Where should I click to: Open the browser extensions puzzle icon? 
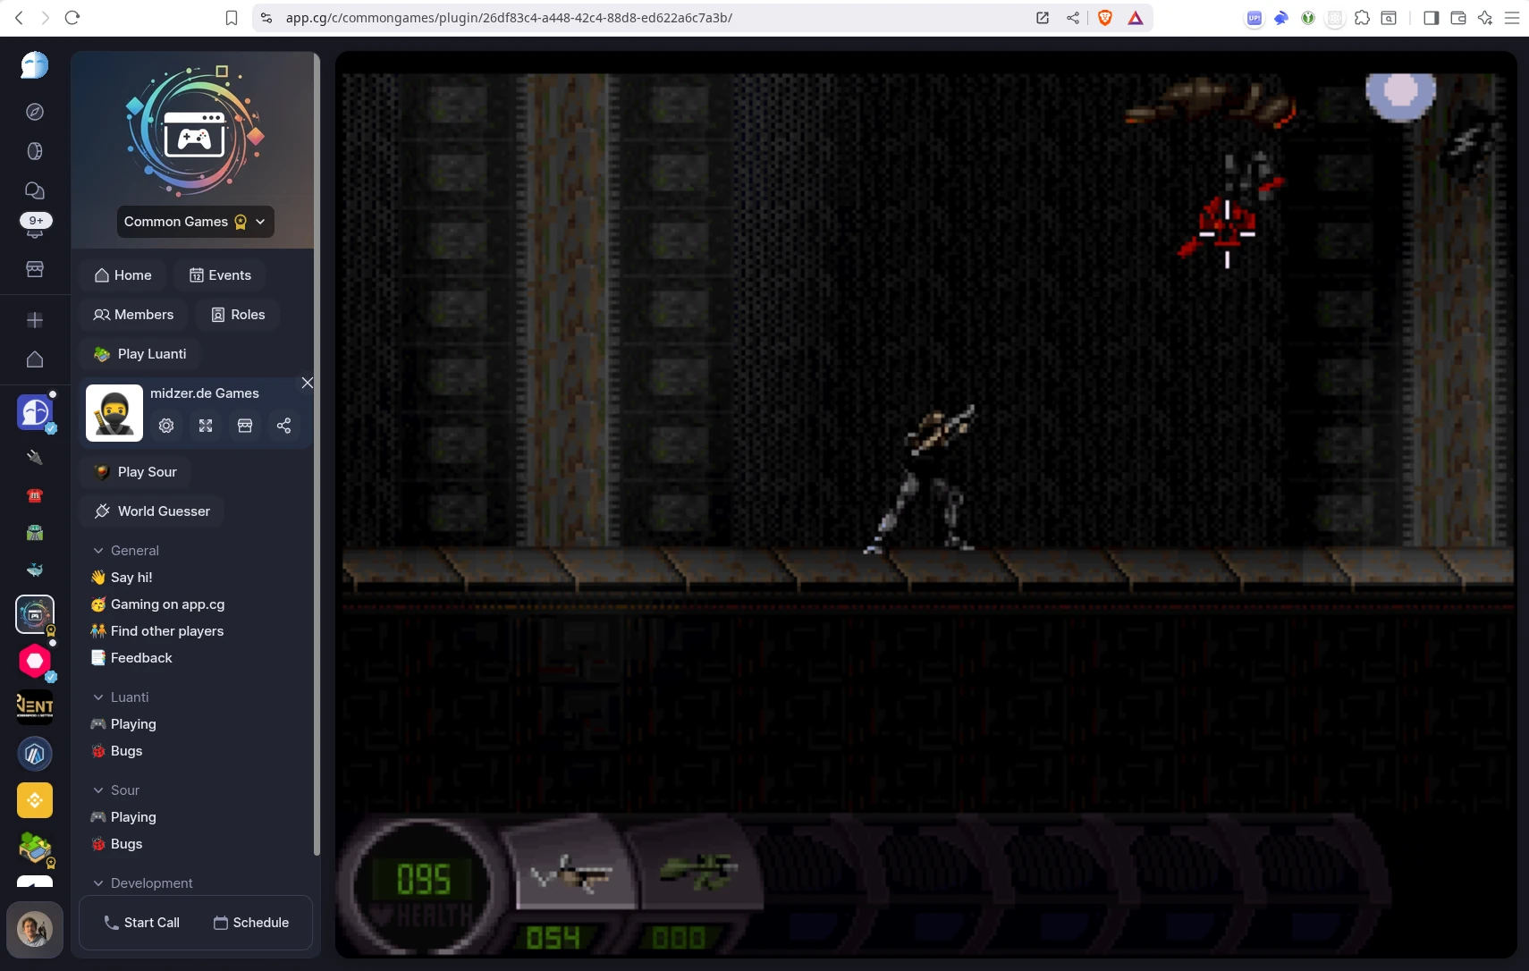point(1362,18)
